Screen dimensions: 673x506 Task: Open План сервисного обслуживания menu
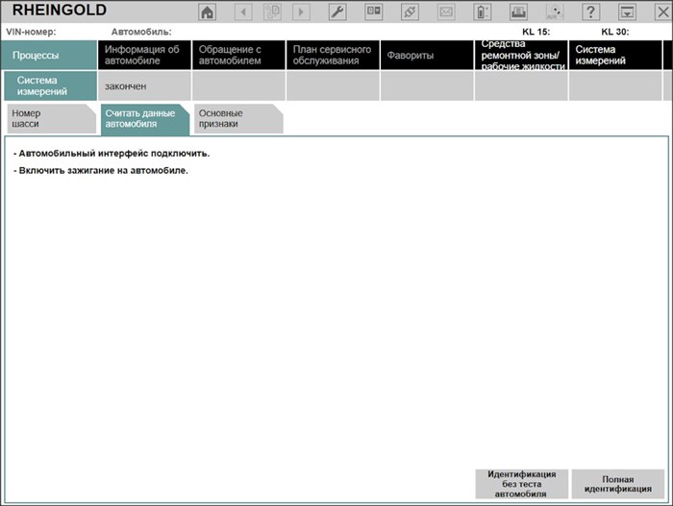click(x=332, y=56)
